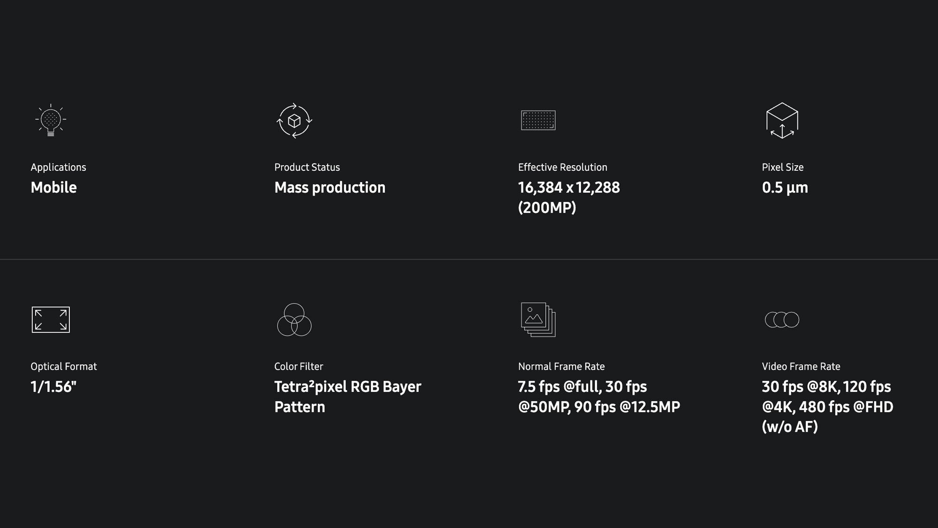The height and width of the screenshot is (528, 938).
Task: Click the Pixel Size 3D cube icon
Action: (x=782, y=121)
